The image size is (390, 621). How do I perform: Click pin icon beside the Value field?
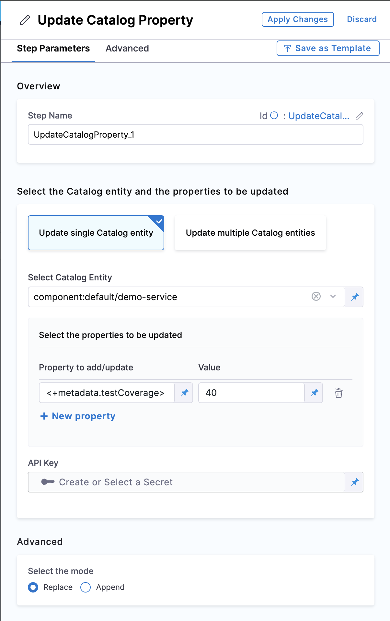click(x=314, y=393)
